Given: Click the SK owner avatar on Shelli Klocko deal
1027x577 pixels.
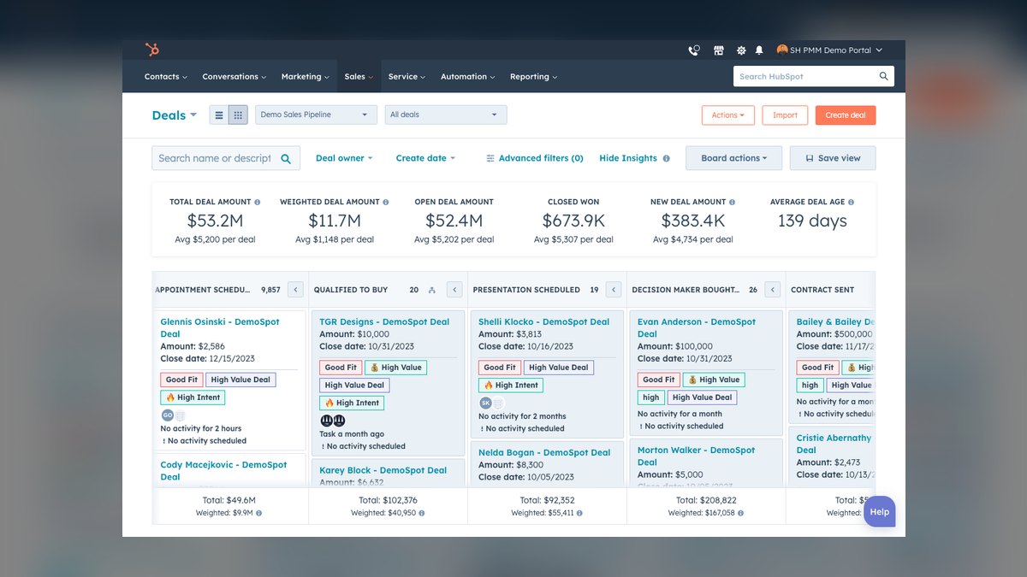Looking at the screenshot, I should [485, 403].
